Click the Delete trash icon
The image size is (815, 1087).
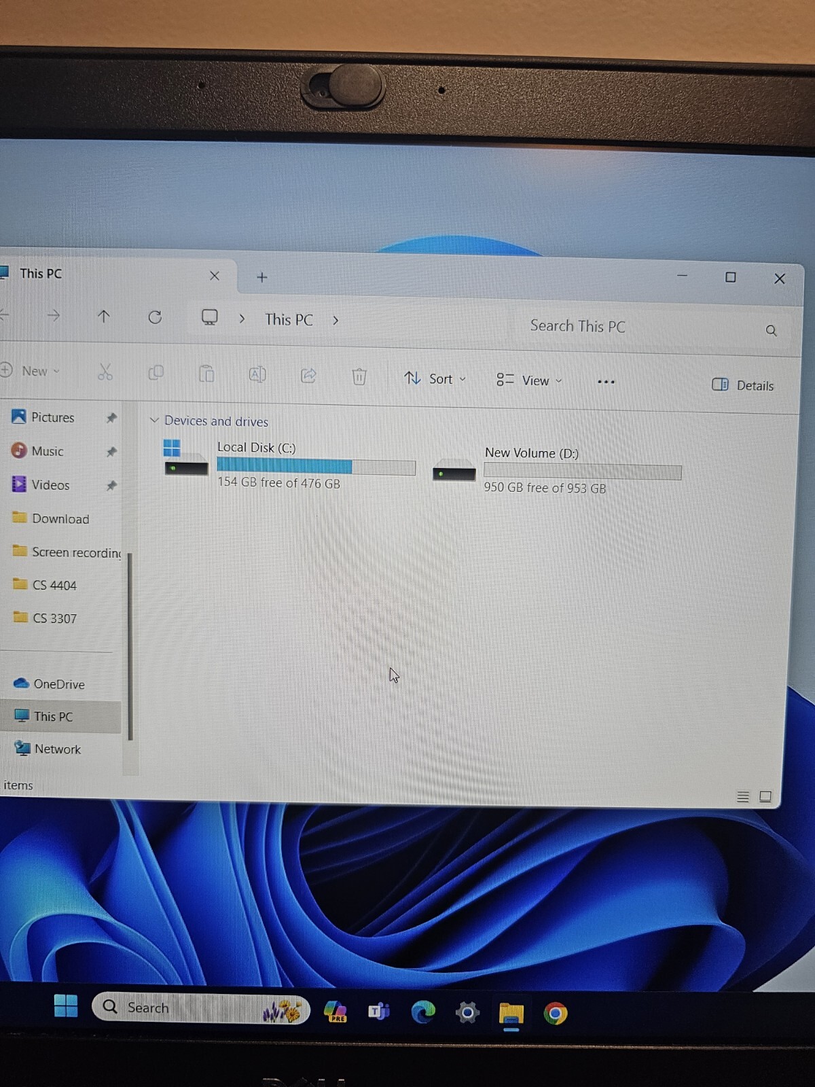point(359,376)
